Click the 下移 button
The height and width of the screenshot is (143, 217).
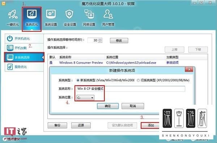(x=198, y=49)
